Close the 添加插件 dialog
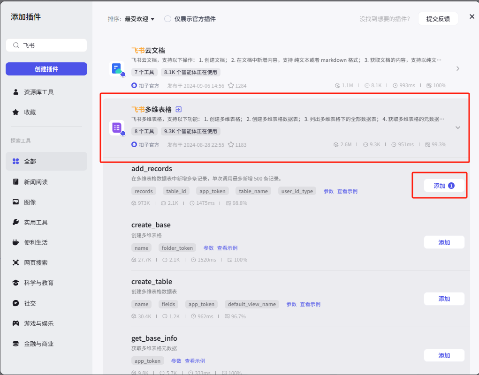Viewport: 479px width, 375px height. click(472, 16)
